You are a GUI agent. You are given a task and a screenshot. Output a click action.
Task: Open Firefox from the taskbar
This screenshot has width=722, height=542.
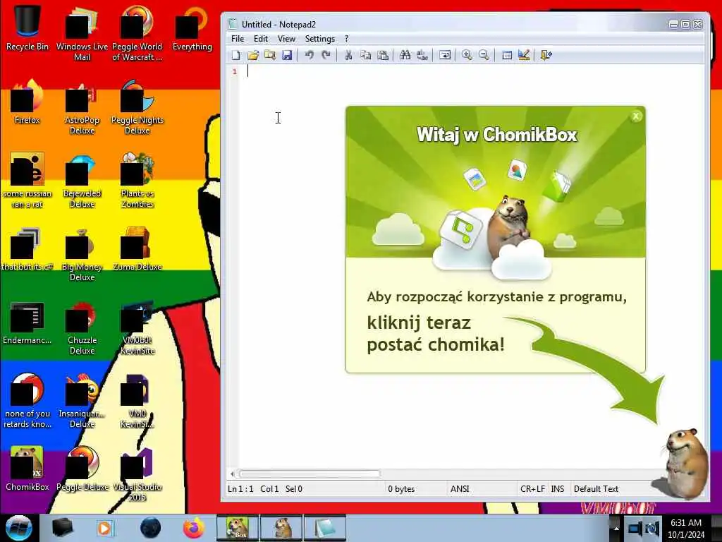pyautogui.click(x=194, y=528)
